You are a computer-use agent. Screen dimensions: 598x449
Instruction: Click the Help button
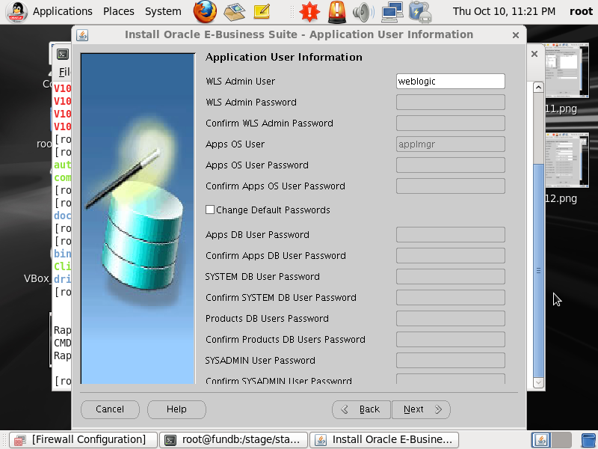[176, 409]
